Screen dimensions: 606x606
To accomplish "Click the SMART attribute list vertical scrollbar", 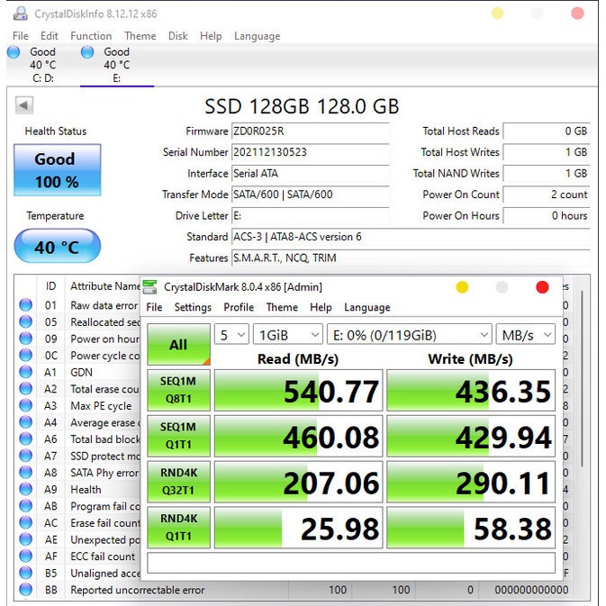I will click(x=582, y=379).
